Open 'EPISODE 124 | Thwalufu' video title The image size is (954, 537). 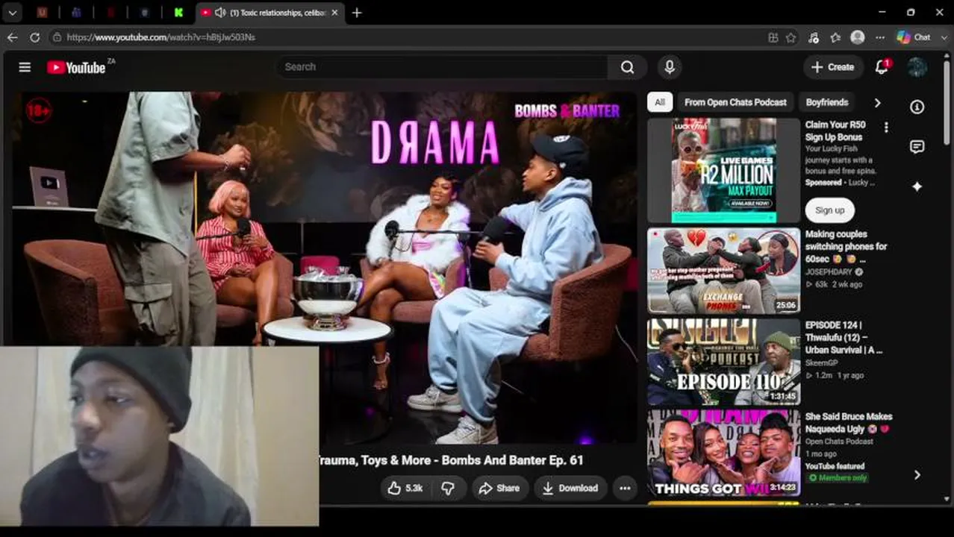coord(844,337)
